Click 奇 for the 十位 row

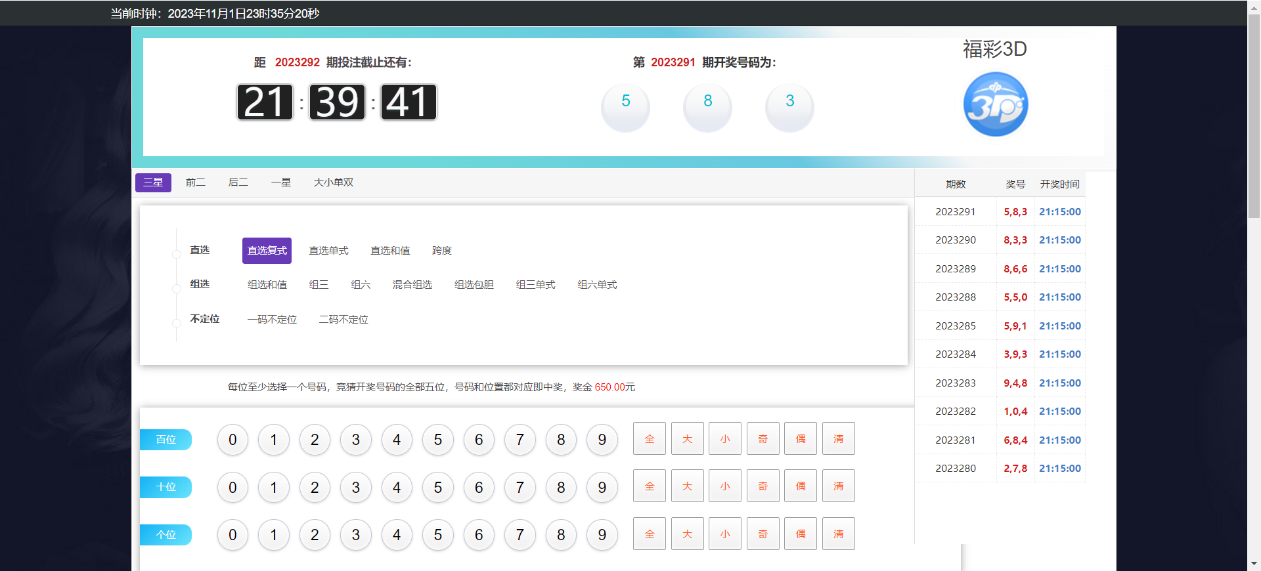click(x=763, y=486)
